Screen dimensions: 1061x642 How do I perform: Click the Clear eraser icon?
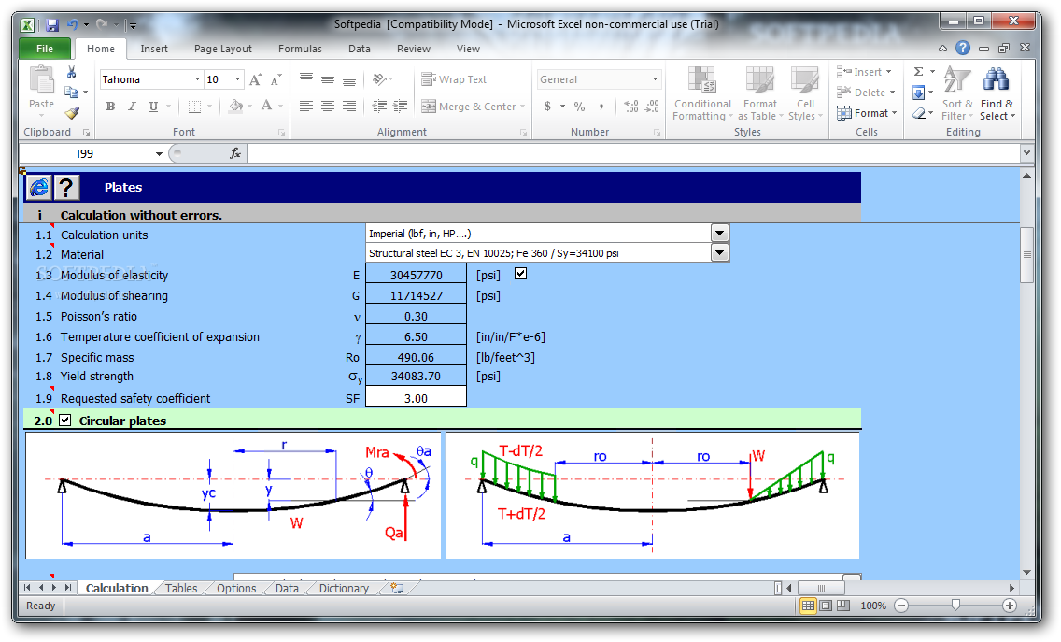[918, 113]
